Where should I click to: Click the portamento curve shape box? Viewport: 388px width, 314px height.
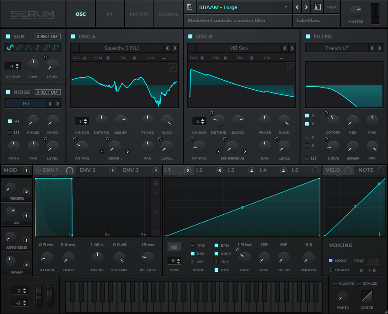367,296
